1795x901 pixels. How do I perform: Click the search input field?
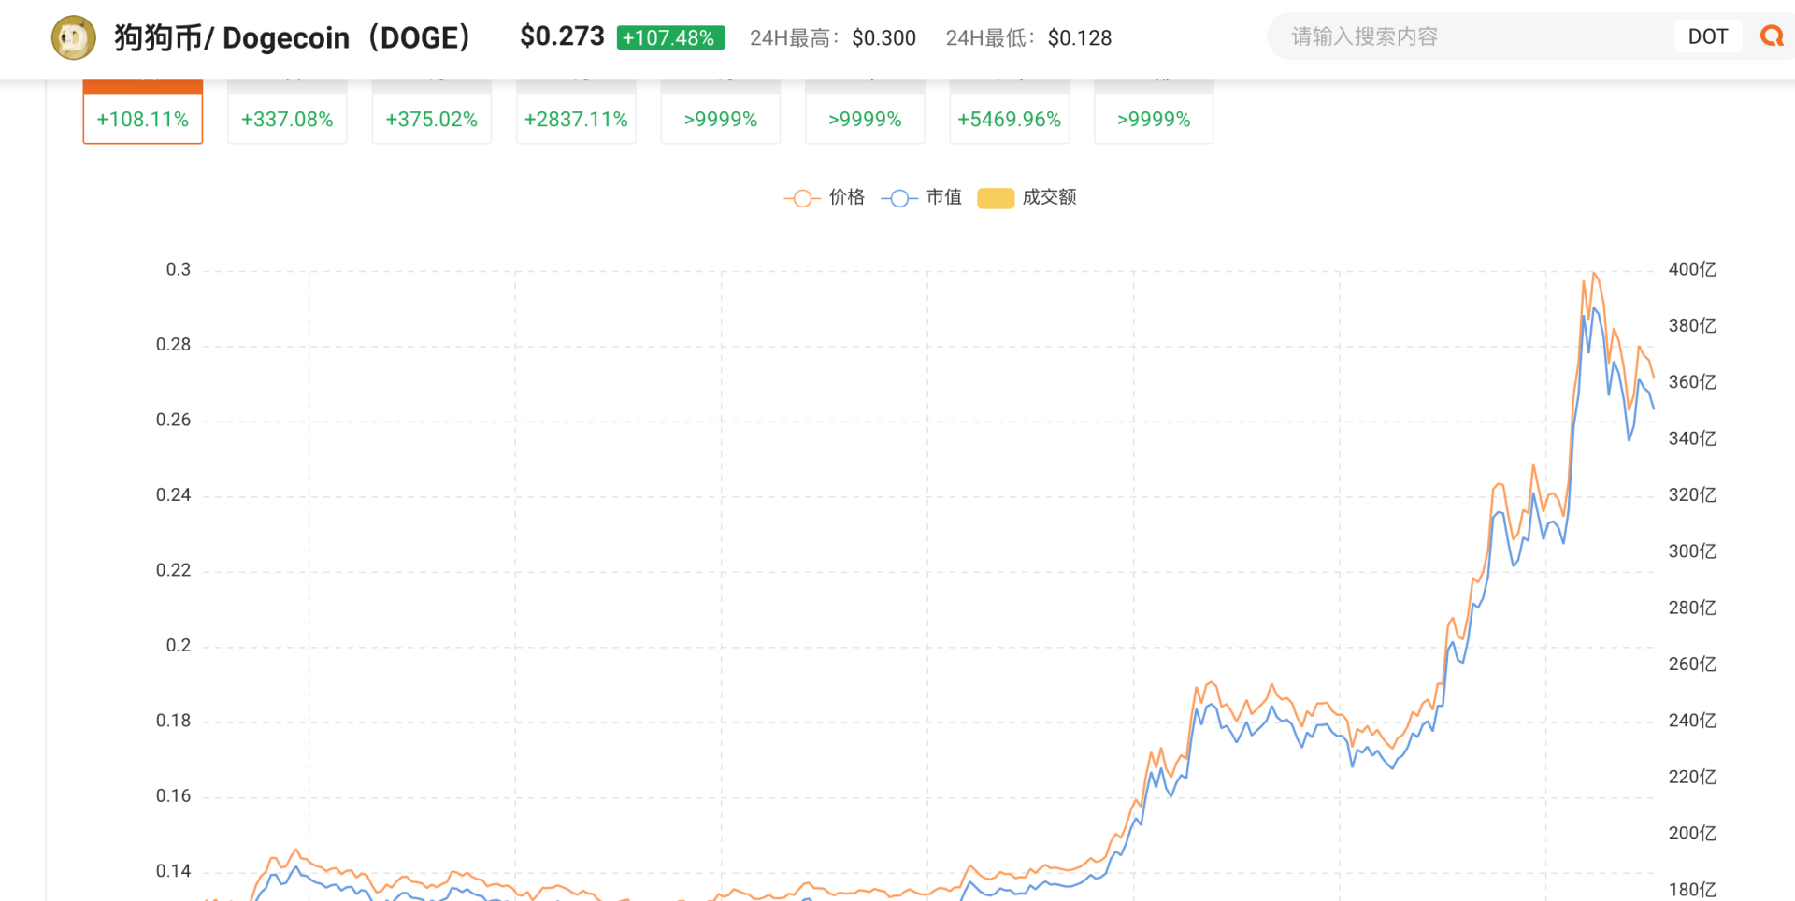tap(1449, 36)
